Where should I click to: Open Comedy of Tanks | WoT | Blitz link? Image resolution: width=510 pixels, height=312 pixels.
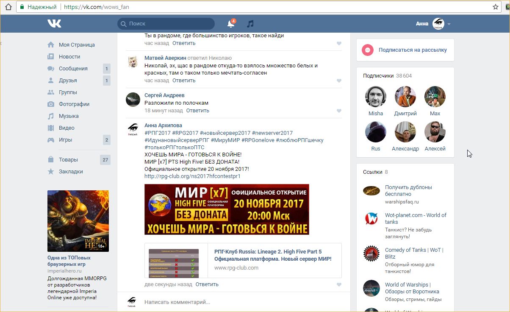(x=414, y=253)
